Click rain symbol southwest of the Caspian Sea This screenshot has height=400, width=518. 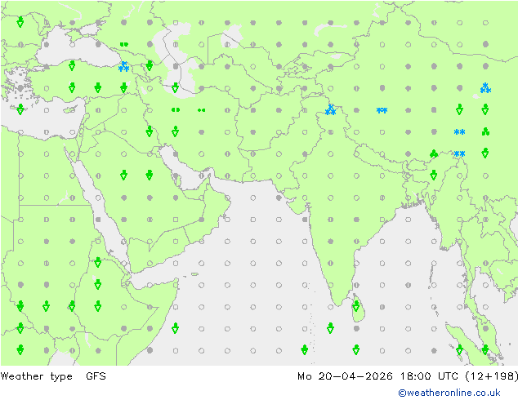(x=175, y=87)
